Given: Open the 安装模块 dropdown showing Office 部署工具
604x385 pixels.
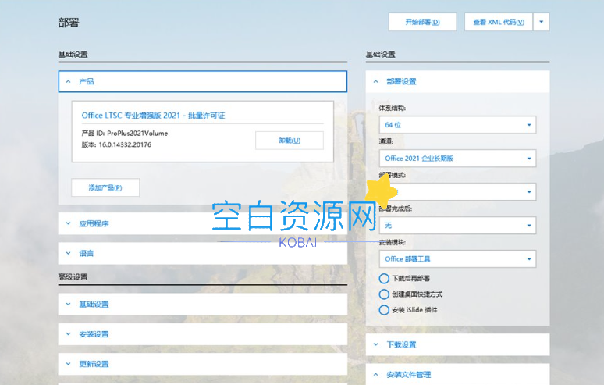Looking at the screenshot, I should pyautogui.click(x=457, y=259).
